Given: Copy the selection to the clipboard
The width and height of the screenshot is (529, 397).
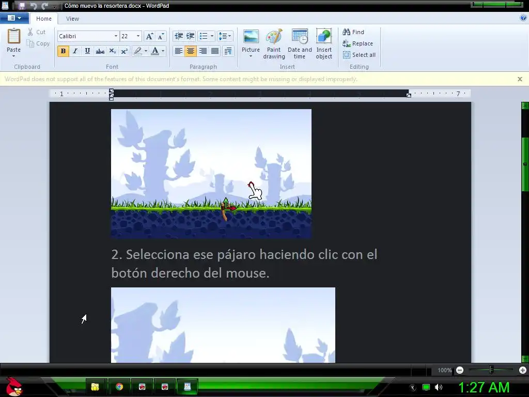Looking at the screenshot, I should coord(38,43).
